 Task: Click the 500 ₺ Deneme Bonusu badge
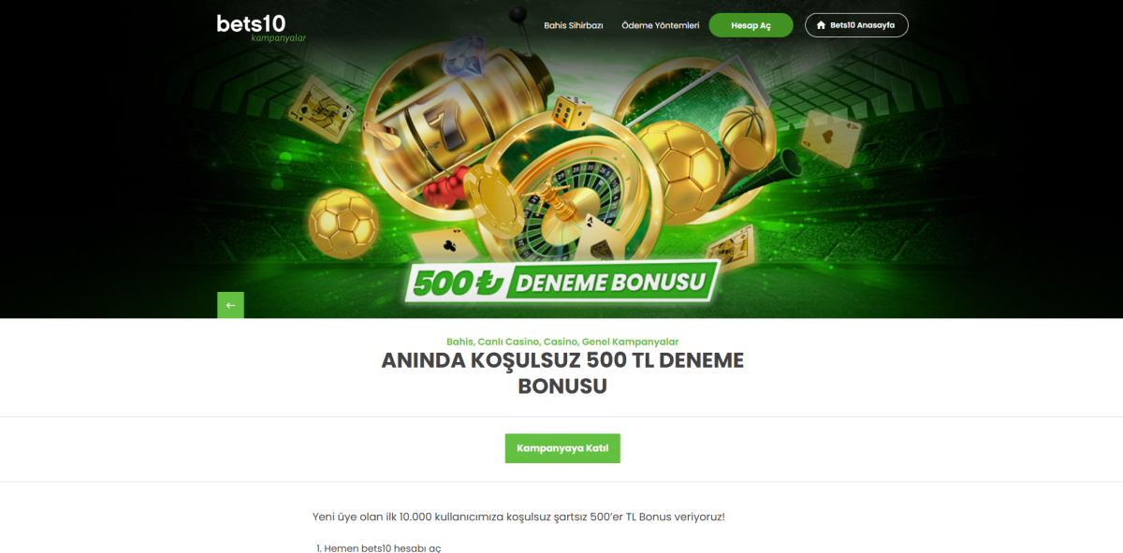click(x=562, y=283)
